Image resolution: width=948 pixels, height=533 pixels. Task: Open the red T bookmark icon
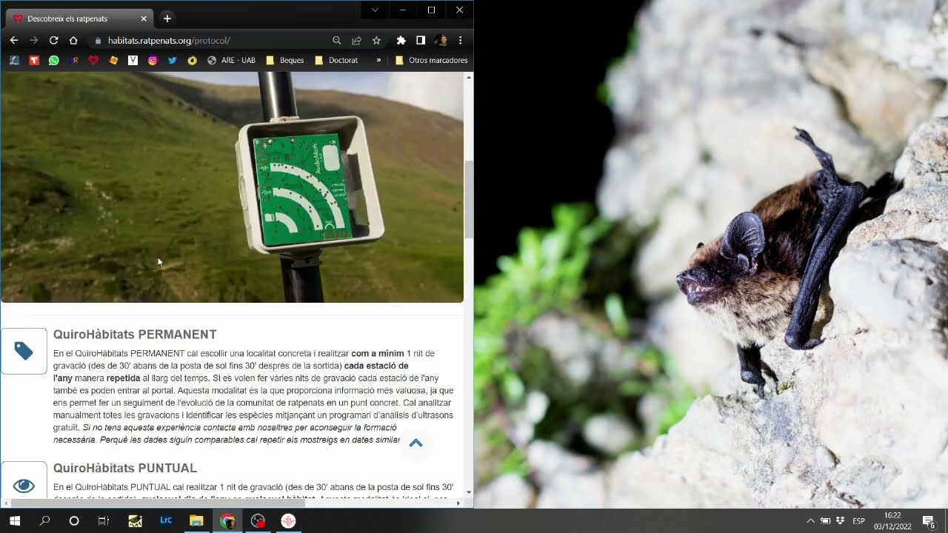[34, 61]
